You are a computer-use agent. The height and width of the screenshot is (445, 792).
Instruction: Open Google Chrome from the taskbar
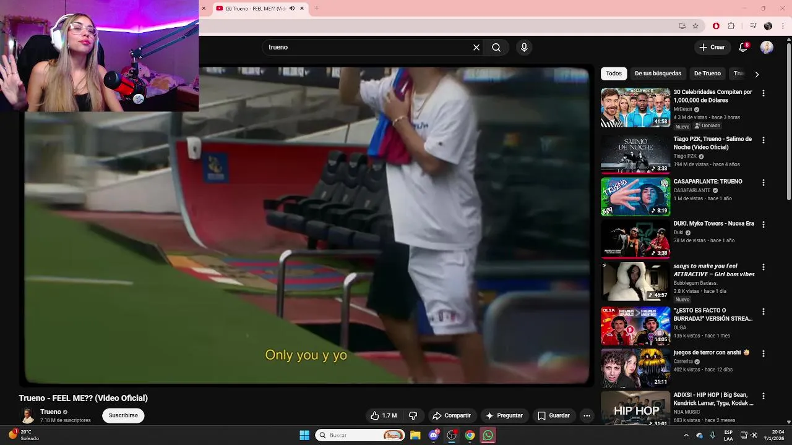tap(470, 435)
